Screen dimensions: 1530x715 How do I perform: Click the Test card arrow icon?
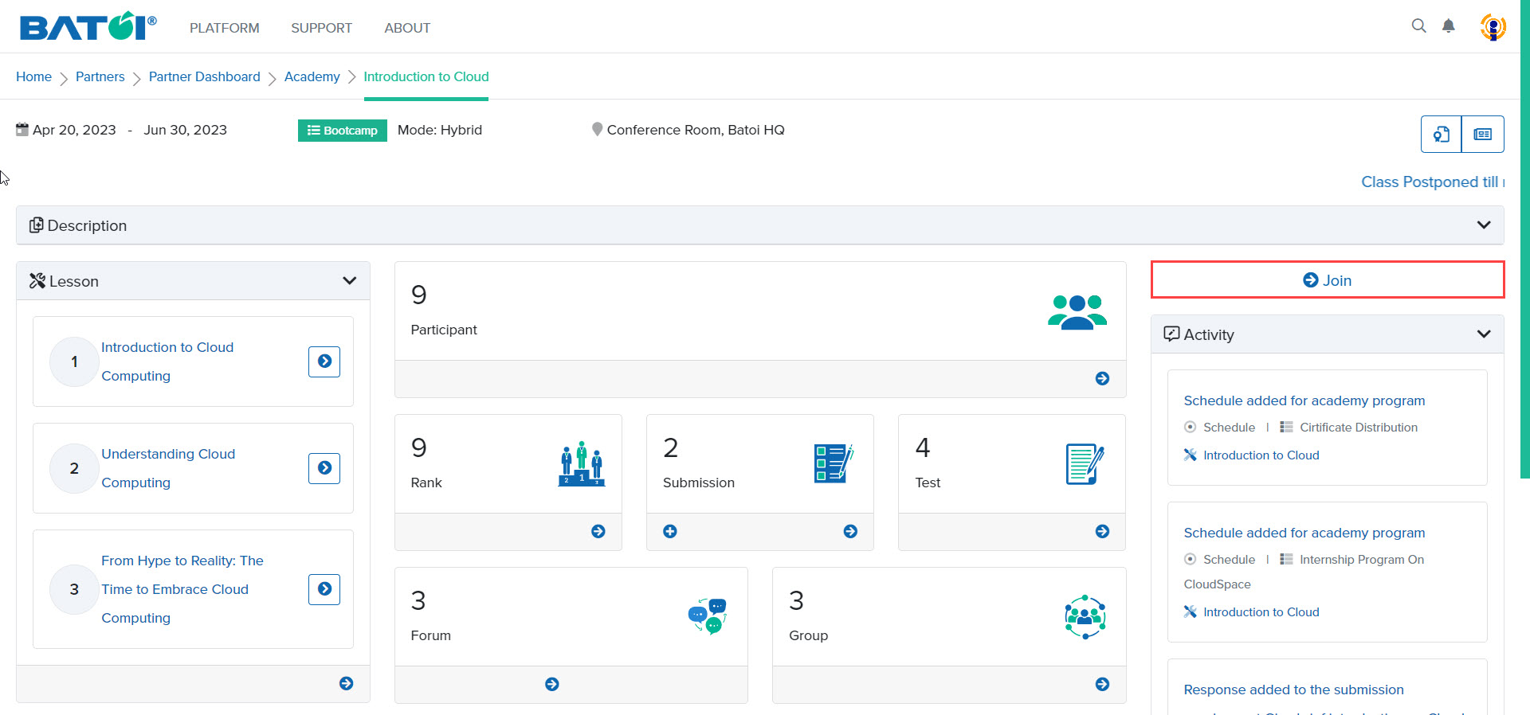[x=1102, y=531]
